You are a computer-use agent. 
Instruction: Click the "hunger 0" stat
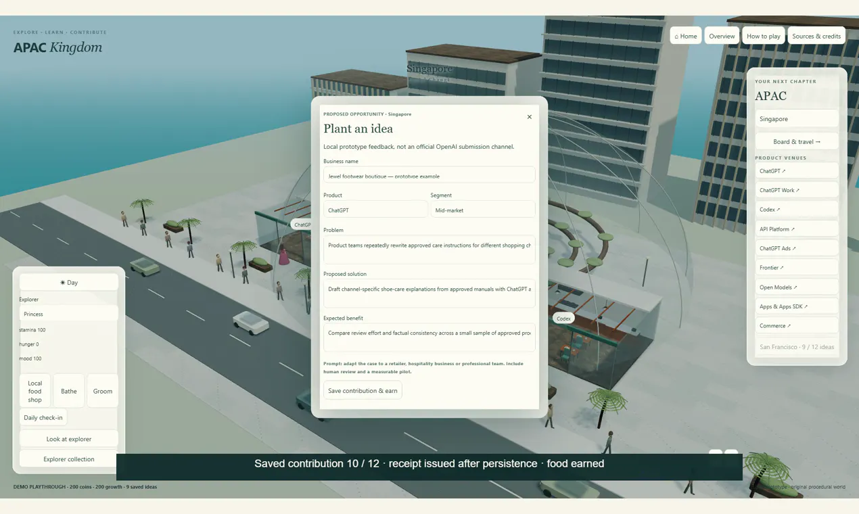coord(29,344)
